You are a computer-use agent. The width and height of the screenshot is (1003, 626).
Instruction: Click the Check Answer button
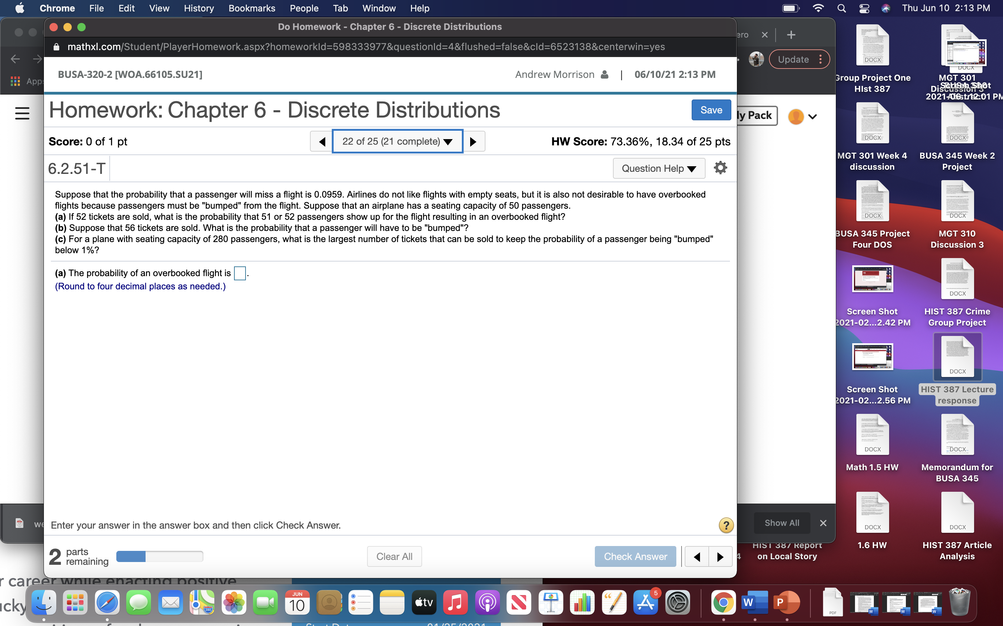635,556
